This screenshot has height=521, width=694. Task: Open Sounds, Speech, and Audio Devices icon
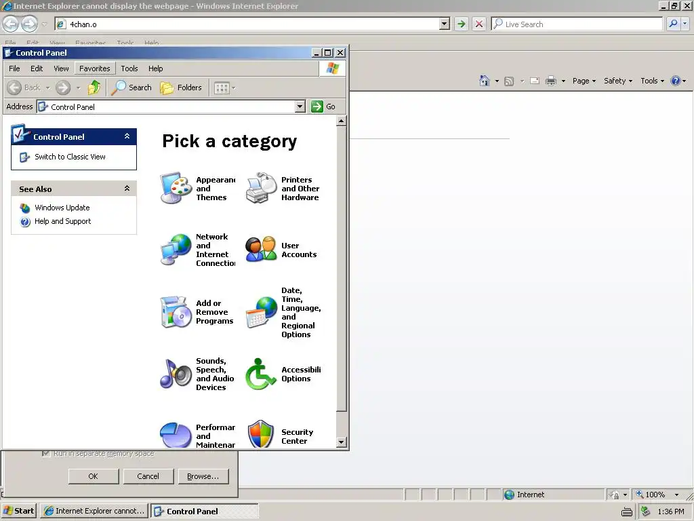click(176, 374)
